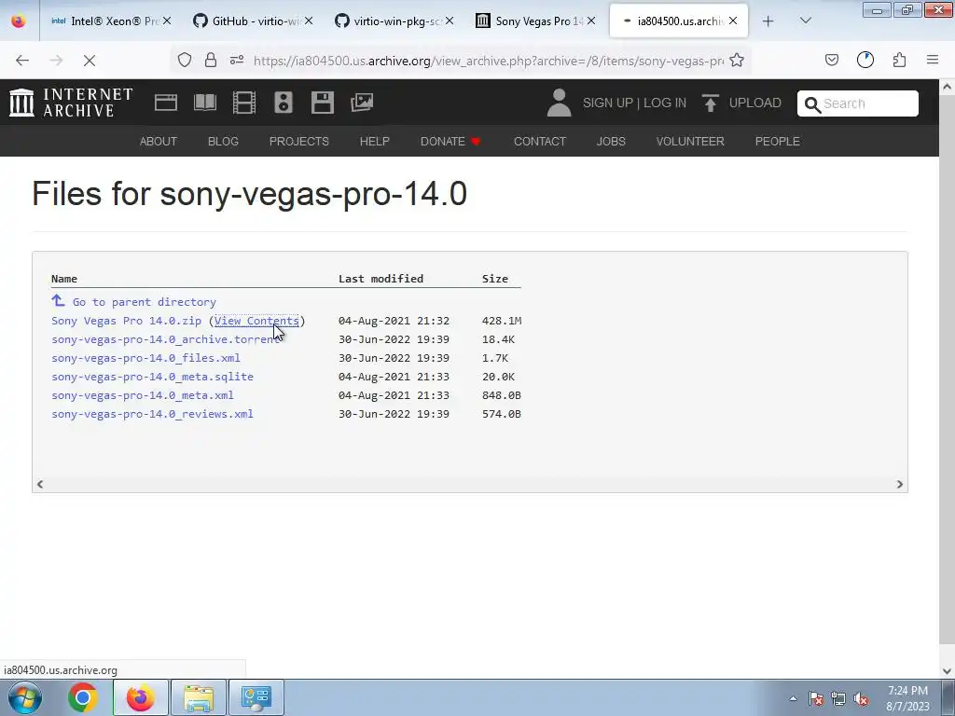955x716 pixels.
Task: Open the PROJECTS menu item
Action: click(x=299, y=142)
